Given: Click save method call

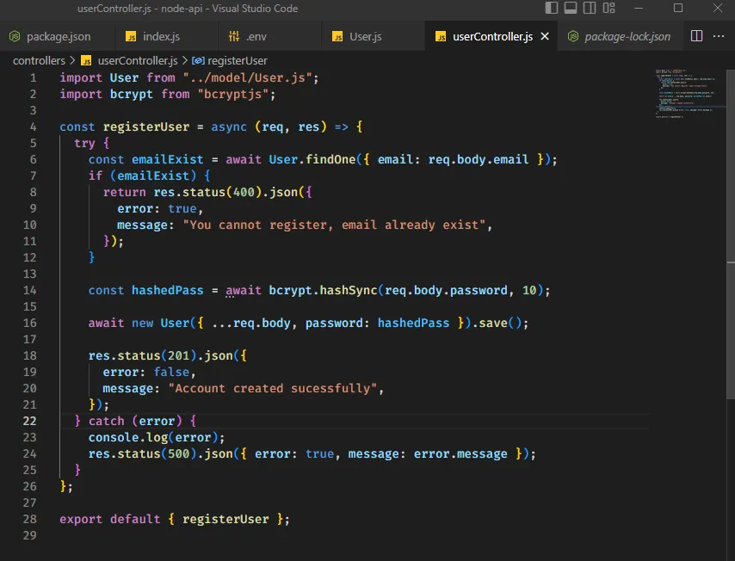Looking at the screenshot, I should 492,323.
